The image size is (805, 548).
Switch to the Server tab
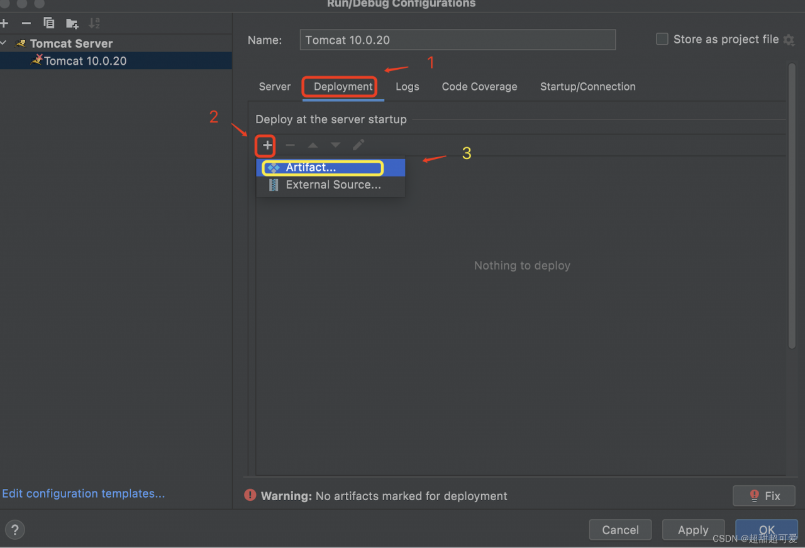click(x=275, y=87)
